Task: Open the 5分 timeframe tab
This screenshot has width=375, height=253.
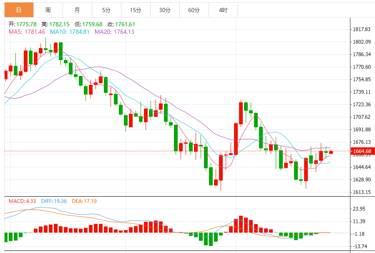Action: pyautogui.click(x=106, y=10)
